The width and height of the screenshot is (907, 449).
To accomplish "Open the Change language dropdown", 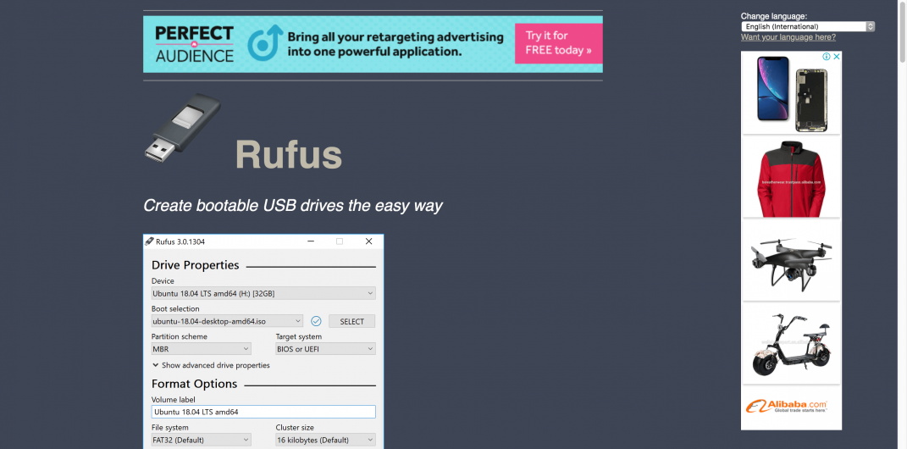I will (808, 26).
